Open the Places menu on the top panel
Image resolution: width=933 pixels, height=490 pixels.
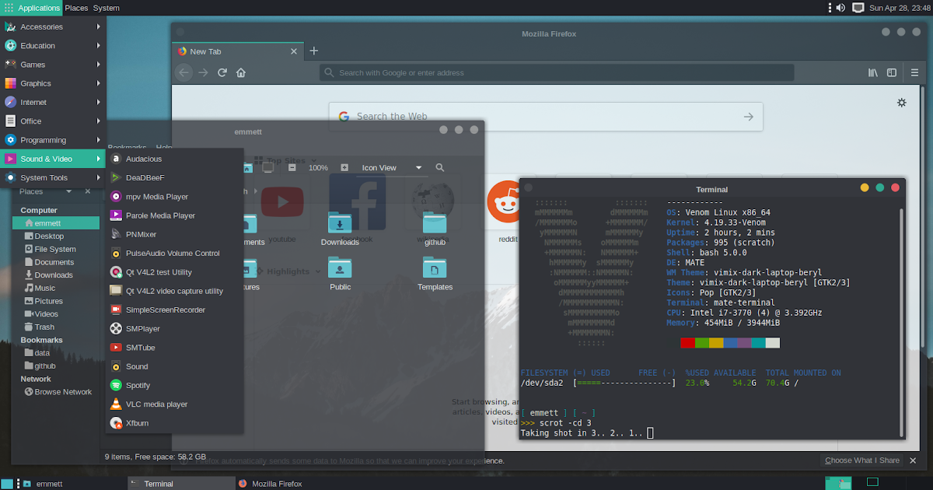tap(76, 7)
